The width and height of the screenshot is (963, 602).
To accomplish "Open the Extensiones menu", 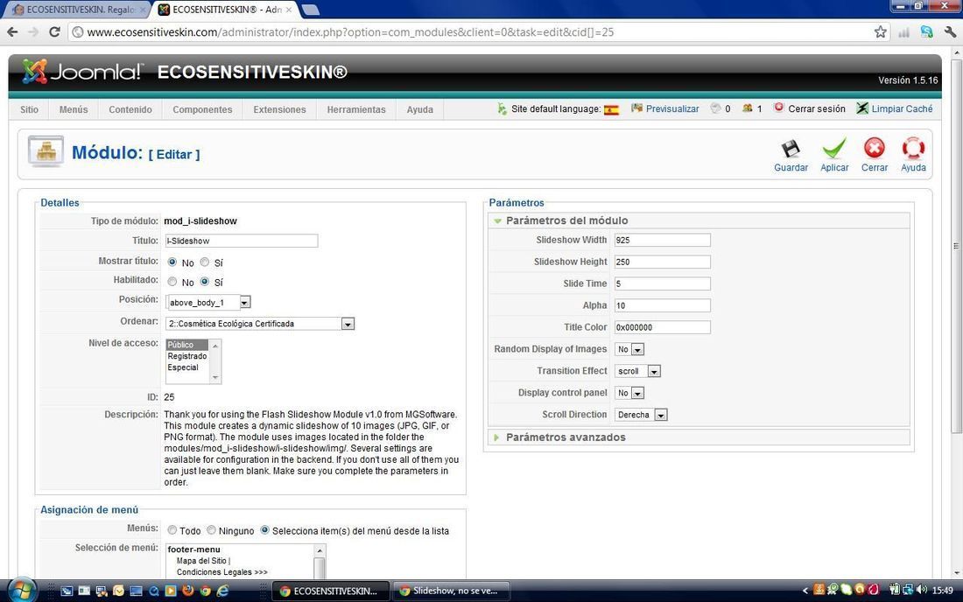I will coord(279,109).
